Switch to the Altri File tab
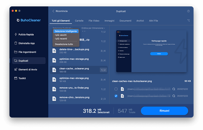The height and width of the screenshot is (130, 203). click(154, 21)
